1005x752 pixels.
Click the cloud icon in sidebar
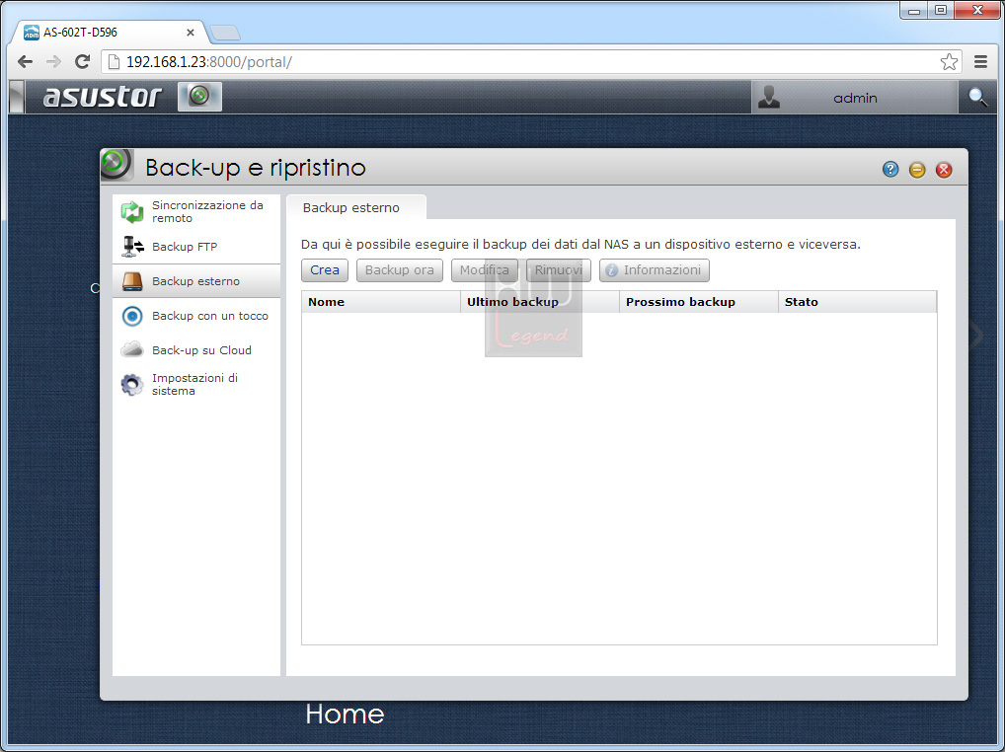(132, 349)
